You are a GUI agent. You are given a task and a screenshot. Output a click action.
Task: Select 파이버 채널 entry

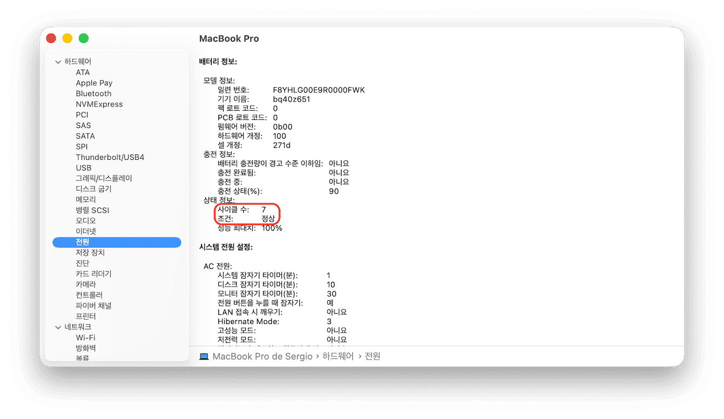93,306
